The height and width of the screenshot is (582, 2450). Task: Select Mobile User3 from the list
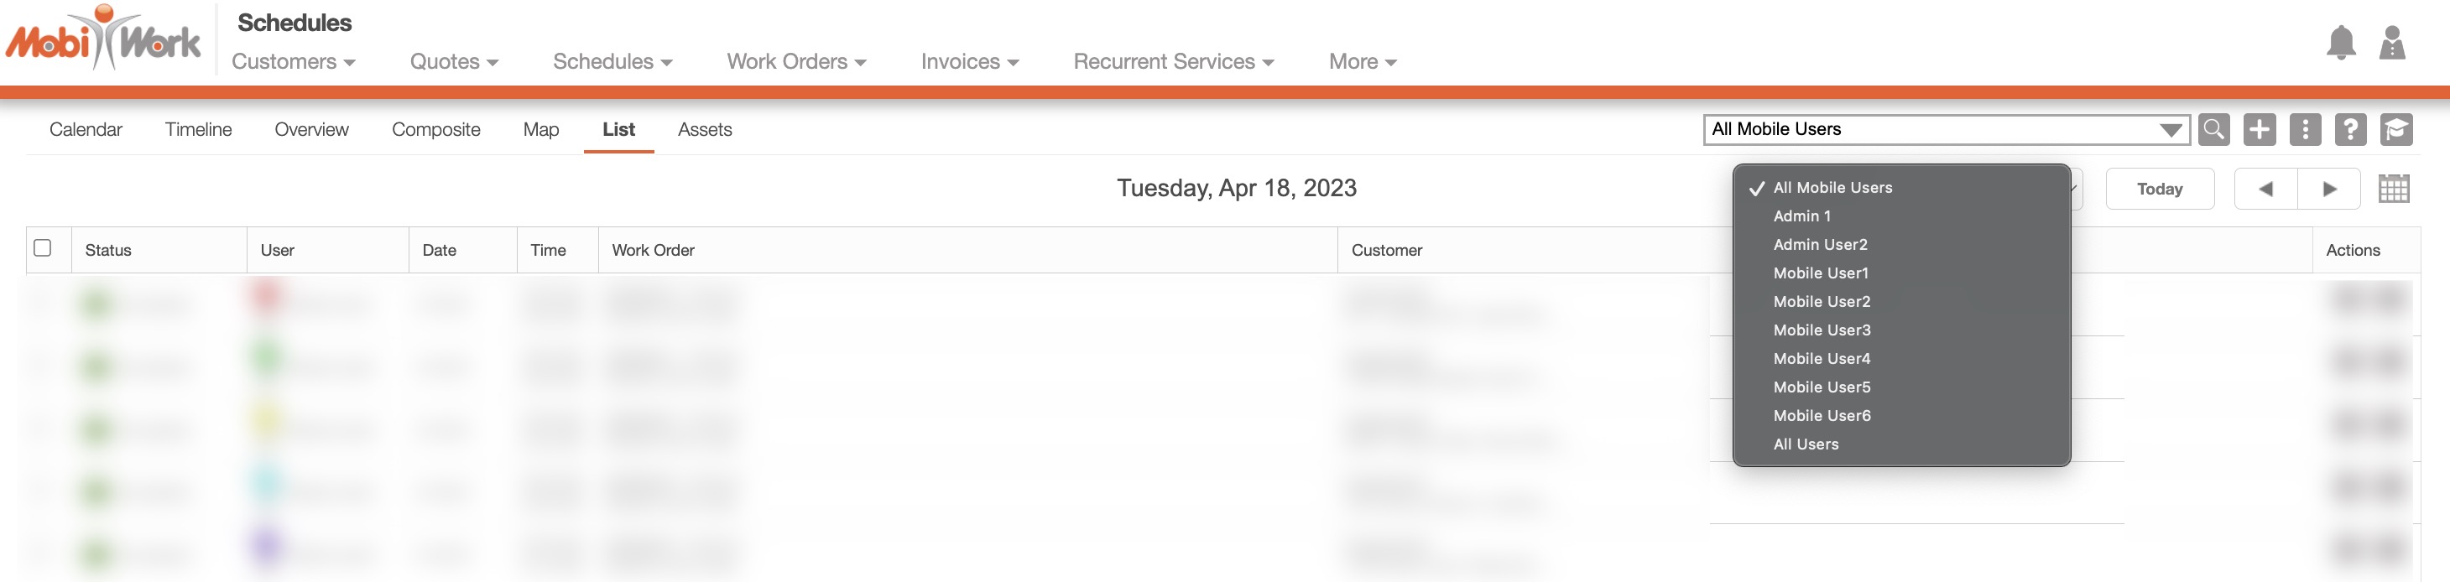1822,330
